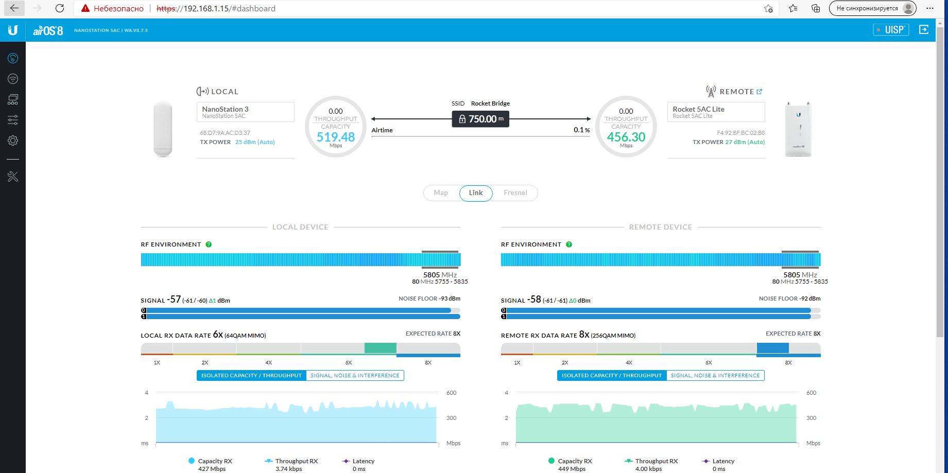Click the local RX data rate bar
Screen dimensions: 948x473
pyautogui.click(x=301, y=349)
